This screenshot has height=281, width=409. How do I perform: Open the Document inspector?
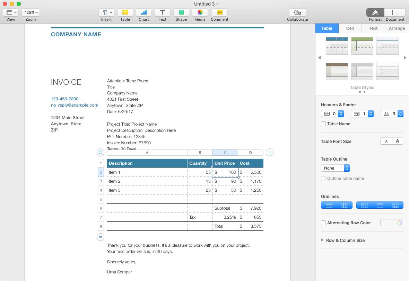pyautogui.click(x=395, y=12)
